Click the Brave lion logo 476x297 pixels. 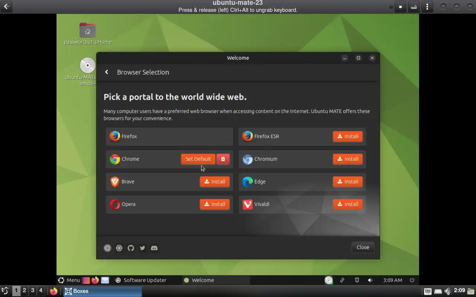coord(115,182)
